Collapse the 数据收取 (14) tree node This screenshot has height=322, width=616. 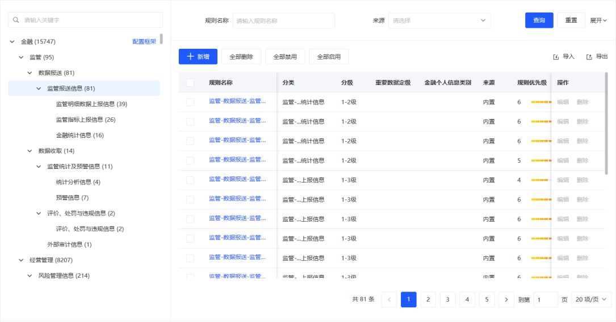tap(30, 151)
